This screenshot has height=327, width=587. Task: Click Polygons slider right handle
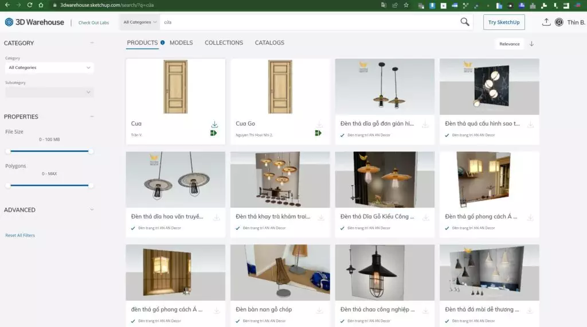[91, 185]
